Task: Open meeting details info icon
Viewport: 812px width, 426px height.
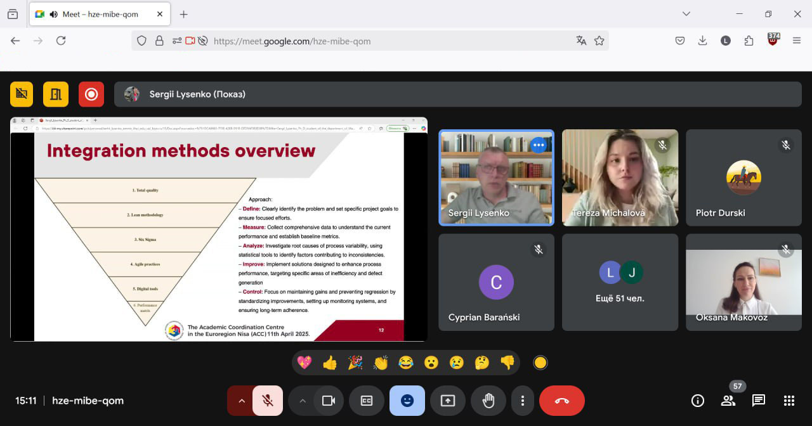Action: pos(698,401)
